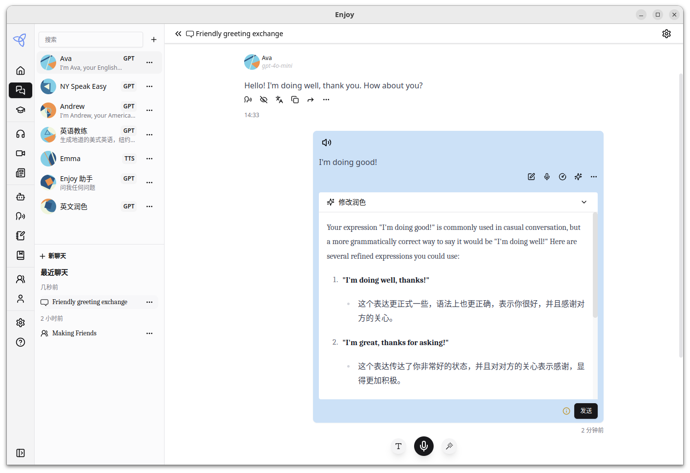Open the Home section in the sidebar
The height and width of the screenshot is (473, 690).
pyautogui.click(x=21, y=70)
